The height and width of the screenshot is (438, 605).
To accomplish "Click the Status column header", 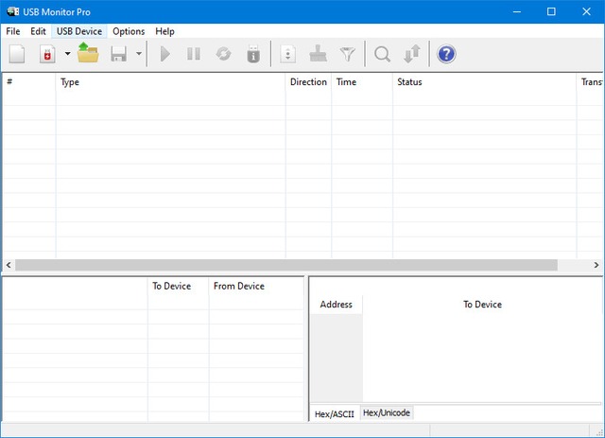I will pos(409,82).
